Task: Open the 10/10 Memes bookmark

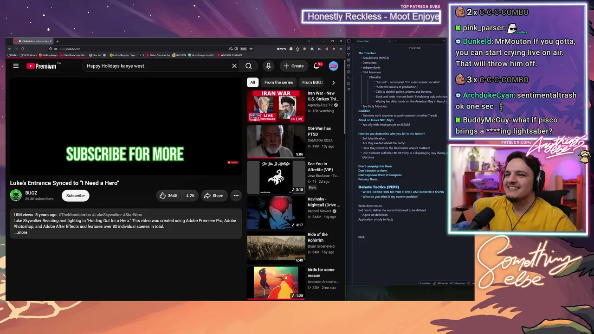Action: tap(28, 55)
